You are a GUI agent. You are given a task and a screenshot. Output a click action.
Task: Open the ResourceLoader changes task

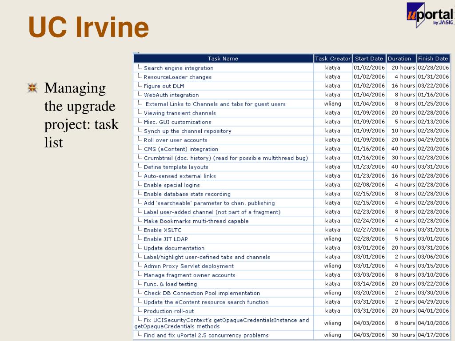point(178,77)
